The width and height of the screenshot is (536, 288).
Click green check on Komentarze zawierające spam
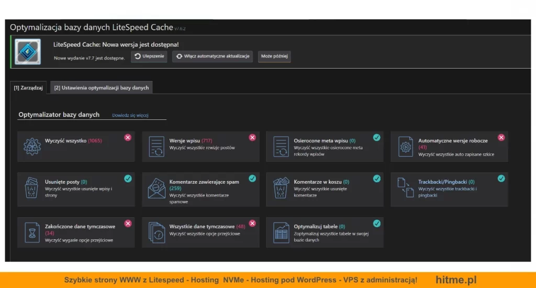click(252, 179)
